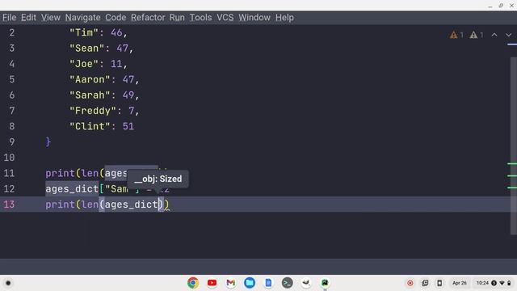517x291 pixels.
Task: Click line number 13 in the gutter
Action: [9, 205]
